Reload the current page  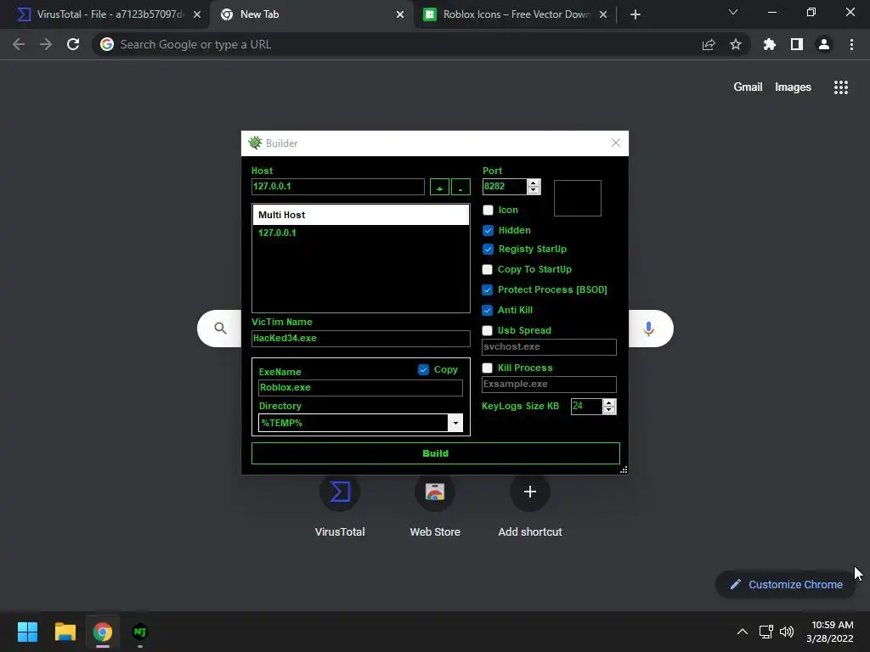tap(73, 44)
